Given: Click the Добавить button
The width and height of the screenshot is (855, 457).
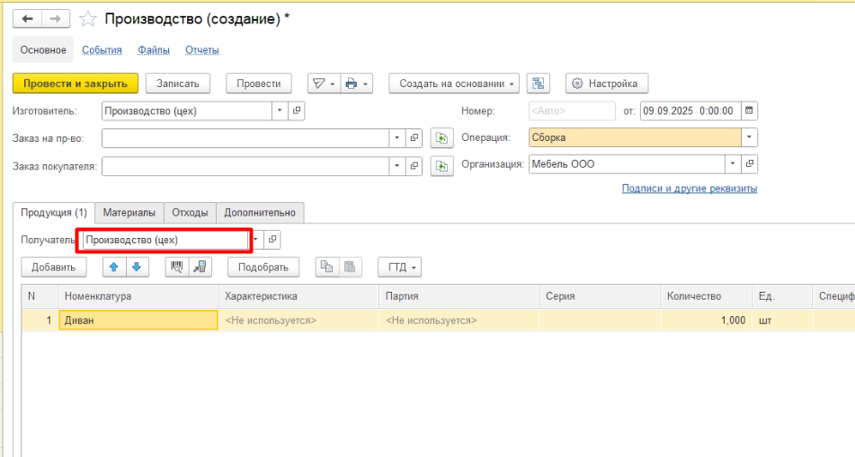Looking at the screenshot, I should (53, 267).
